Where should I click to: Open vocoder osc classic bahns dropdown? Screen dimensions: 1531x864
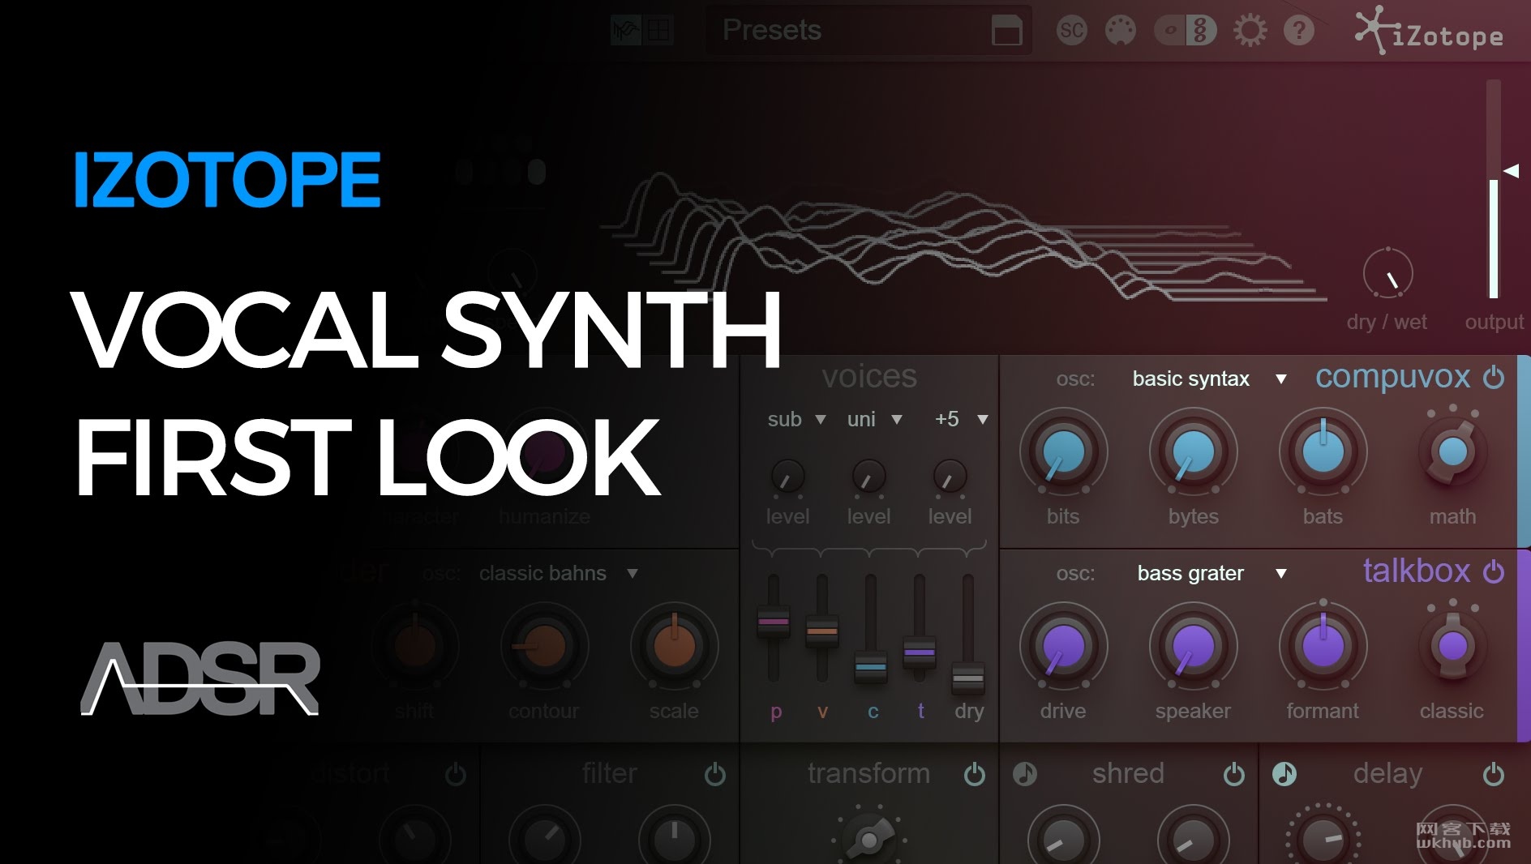point(558,573)
